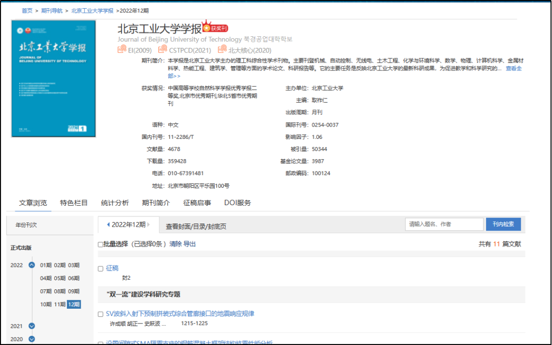The height and width of the screenshot is (345, 552).
Task: Tick the checkbox for the SV波斜入射 article
Action: (100, 314)
